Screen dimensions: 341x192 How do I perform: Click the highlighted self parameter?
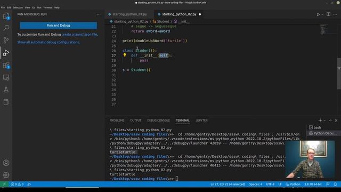pos(164,55)
